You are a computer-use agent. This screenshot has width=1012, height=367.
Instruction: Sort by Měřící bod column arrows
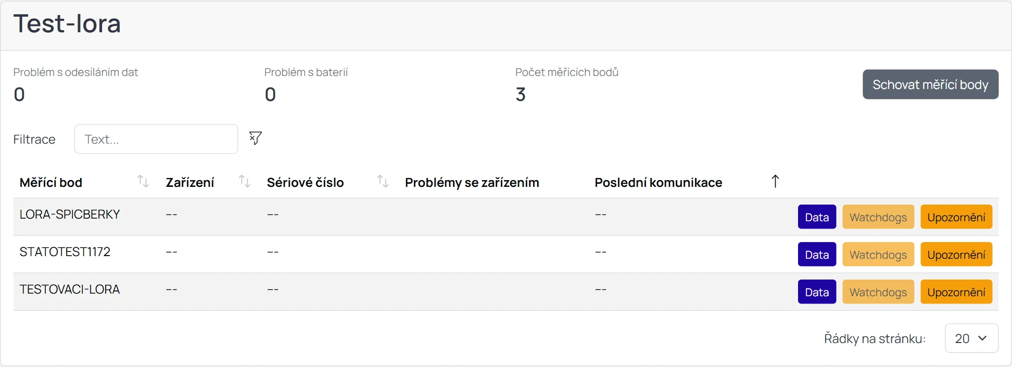click(x=143, y=181)
